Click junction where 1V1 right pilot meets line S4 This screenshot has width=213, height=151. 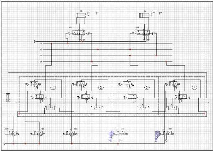[x=92, y=61]
